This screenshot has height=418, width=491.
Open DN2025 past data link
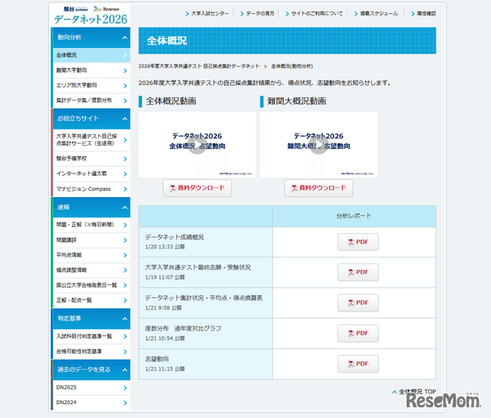[91, 387]
